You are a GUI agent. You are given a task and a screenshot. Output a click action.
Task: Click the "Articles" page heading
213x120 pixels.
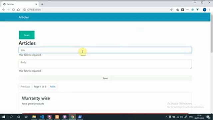[x=27, y=43]
